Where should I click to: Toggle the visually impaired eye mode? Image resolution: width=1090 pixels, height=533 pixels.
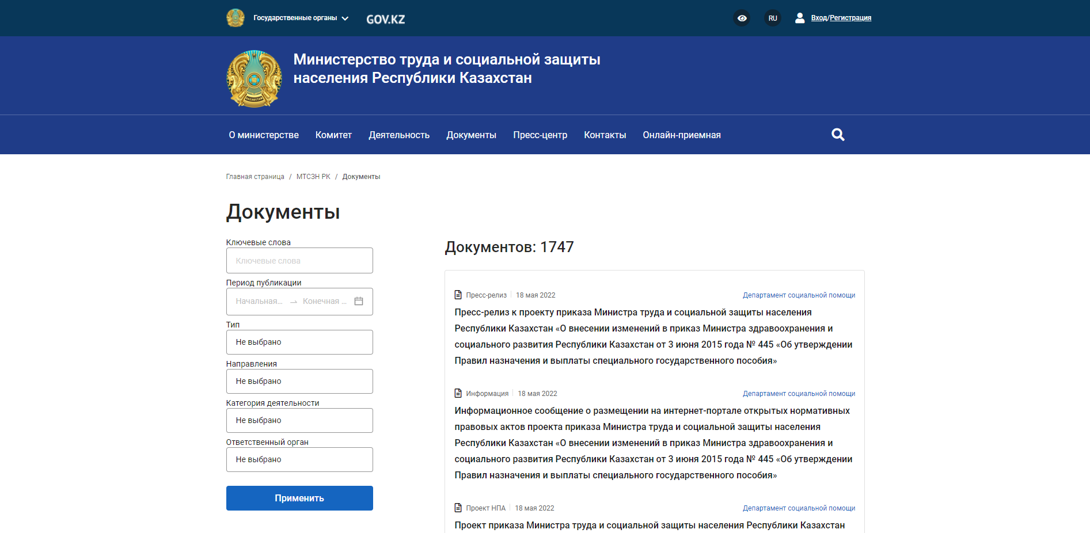click(742, 18)
